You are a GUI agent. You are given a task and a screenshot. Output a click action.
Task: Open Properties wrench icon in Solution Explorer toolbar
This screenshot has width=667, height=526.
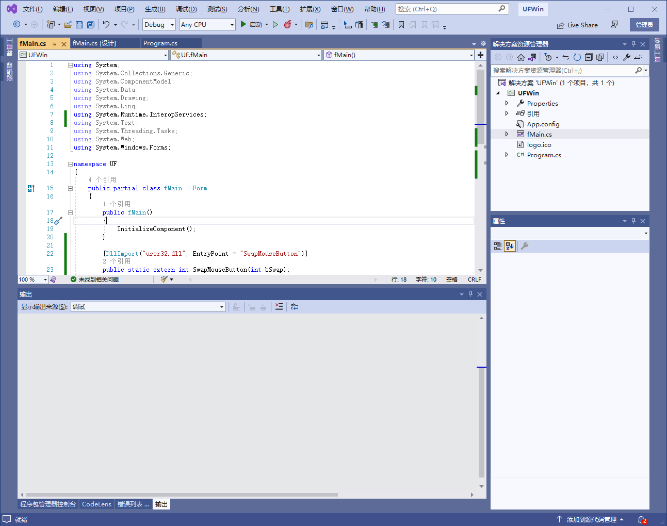coord(627,57)
